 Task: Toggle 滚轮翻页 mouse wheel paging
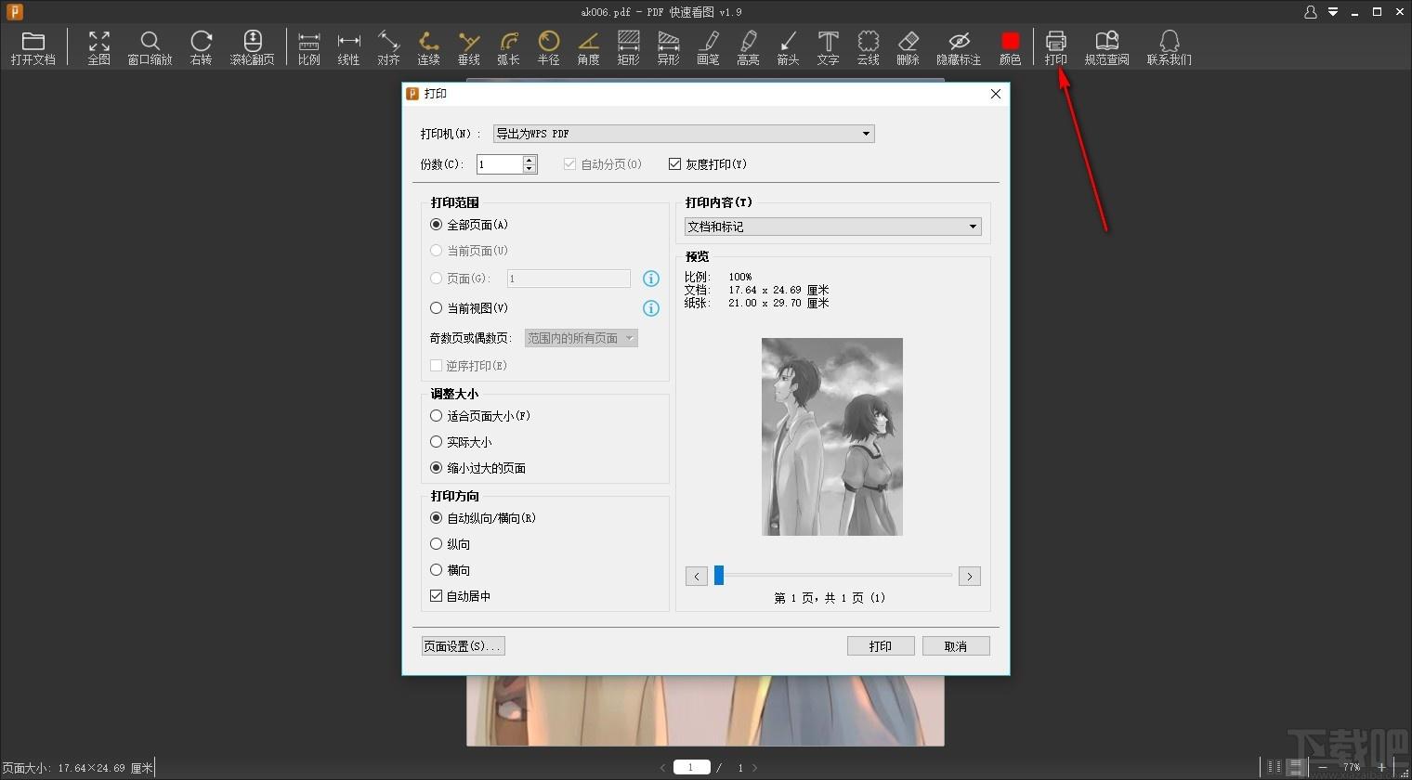[x=252, y=47]
